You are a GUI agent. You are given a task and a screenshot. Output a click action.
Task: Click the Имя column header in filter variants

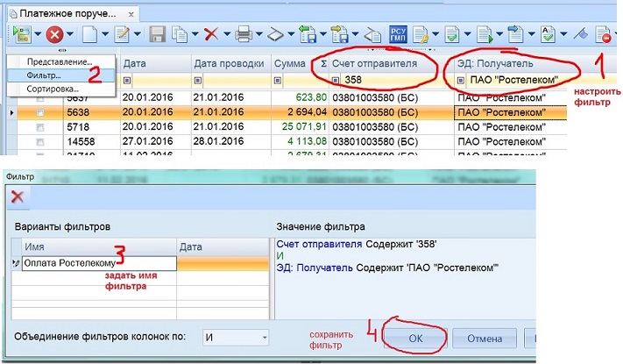(x=99, y=247)
